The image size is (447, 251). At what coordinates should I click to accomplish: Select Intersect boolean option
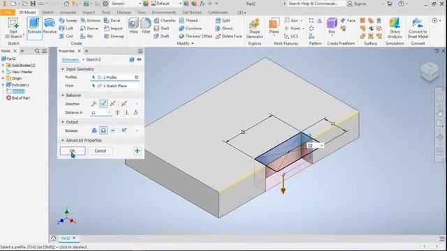click(x=112, y=130)
